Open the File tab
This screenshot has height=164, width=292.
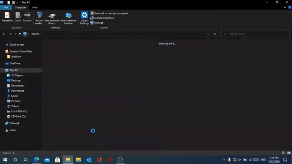6,7
